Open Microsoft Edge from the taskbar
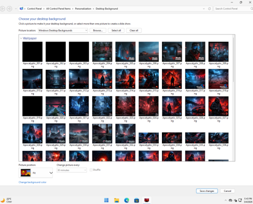 coord(126,200)
